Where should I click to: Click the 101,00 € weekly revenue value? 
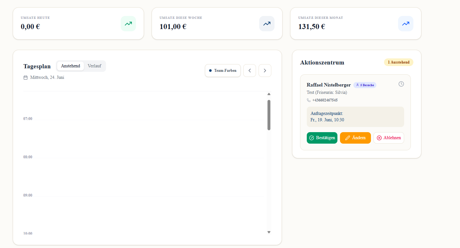coord(173,27)
